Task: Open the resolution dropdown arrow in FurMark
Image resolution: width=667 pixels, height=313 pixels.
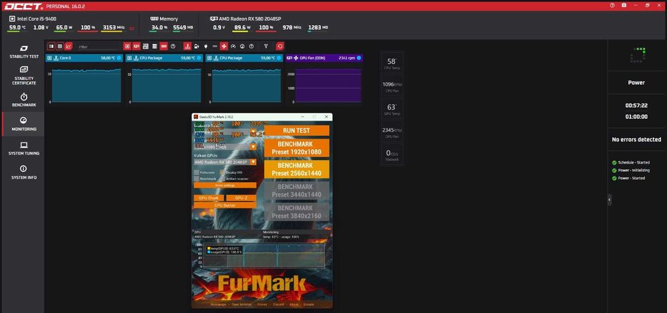Action: tap(253, 147)
